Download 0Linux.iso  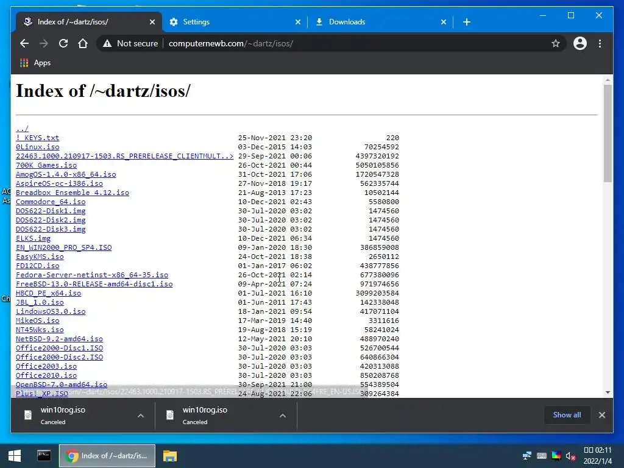pos(37,147)
